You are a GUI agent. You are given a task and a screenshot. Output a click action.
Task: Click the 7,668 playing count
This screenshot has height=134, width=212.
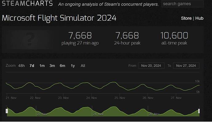[80, 35]
